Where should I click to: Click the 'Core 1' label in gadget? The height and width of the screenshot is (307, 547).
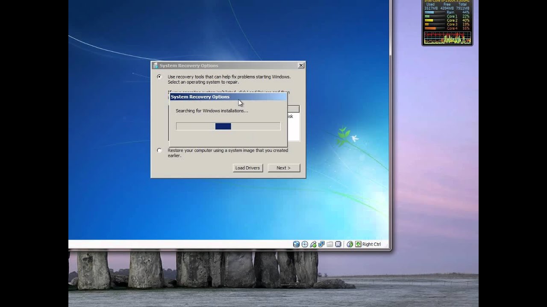click(452, 17)
